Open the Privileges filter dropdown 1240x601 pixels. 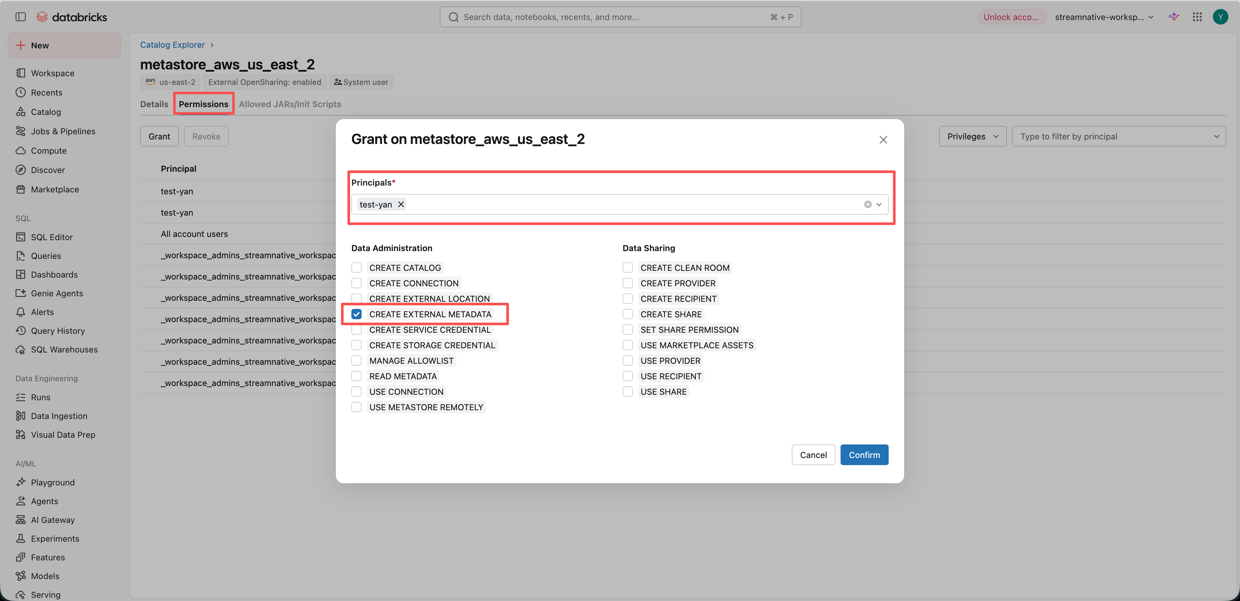point(972,136)
